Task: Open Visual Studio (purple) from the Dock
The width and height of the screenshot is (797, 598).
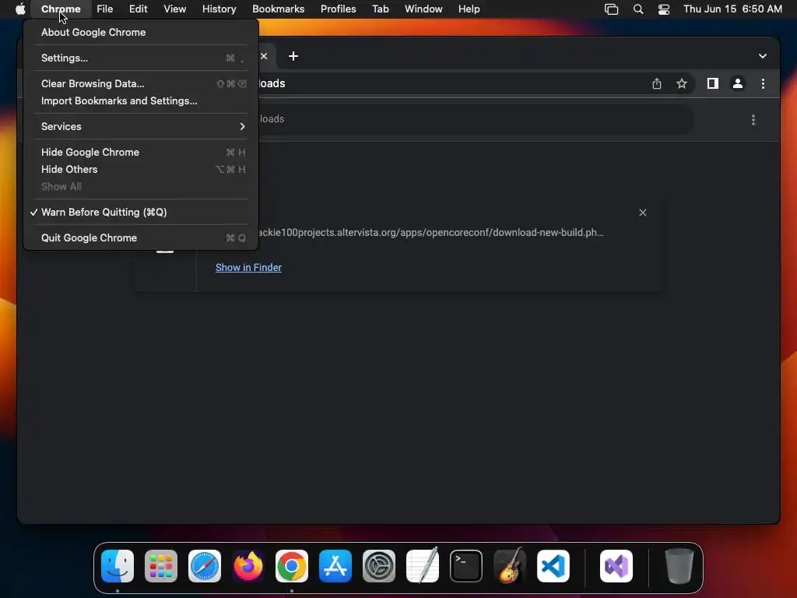Action: click(x=616, y=566)
